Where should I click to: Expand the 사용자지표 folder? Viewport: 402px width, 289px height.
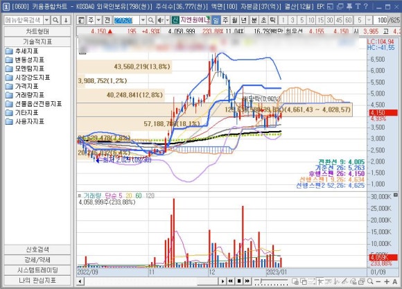(x=25, y=121)
